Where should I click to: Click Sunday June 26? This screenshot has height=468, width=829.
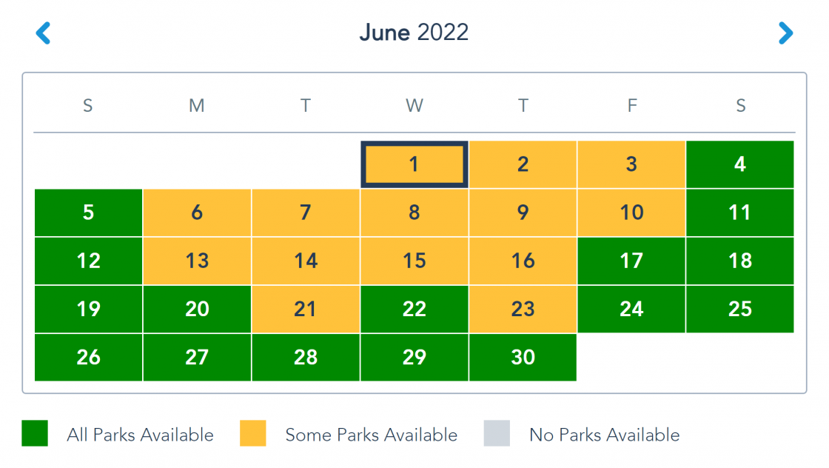[88, 358]
